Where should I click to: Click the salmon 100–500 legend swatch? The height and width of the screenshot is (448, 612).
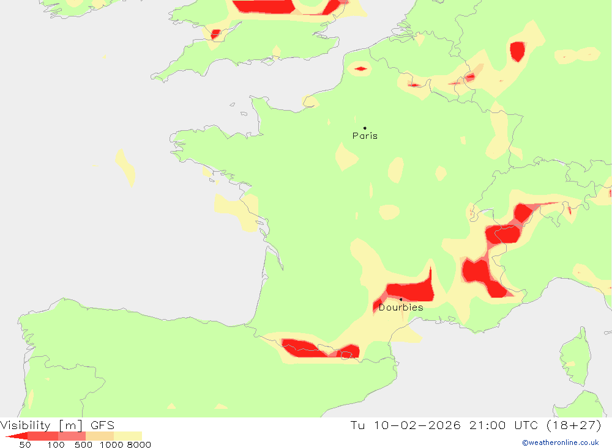click(x=72, y=436)
